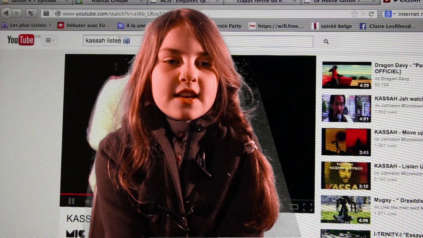Screen dimensions: 423x238
Task: Click the red video progress bar
Action: pos(77,194)
